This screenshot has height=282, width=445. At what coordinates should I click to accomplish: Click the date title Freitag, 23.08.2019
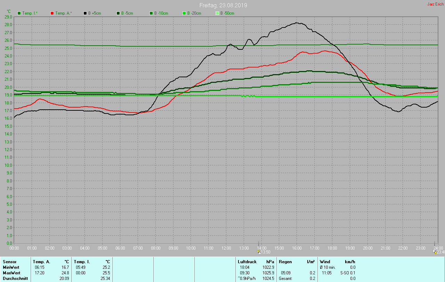click(223, 6)
